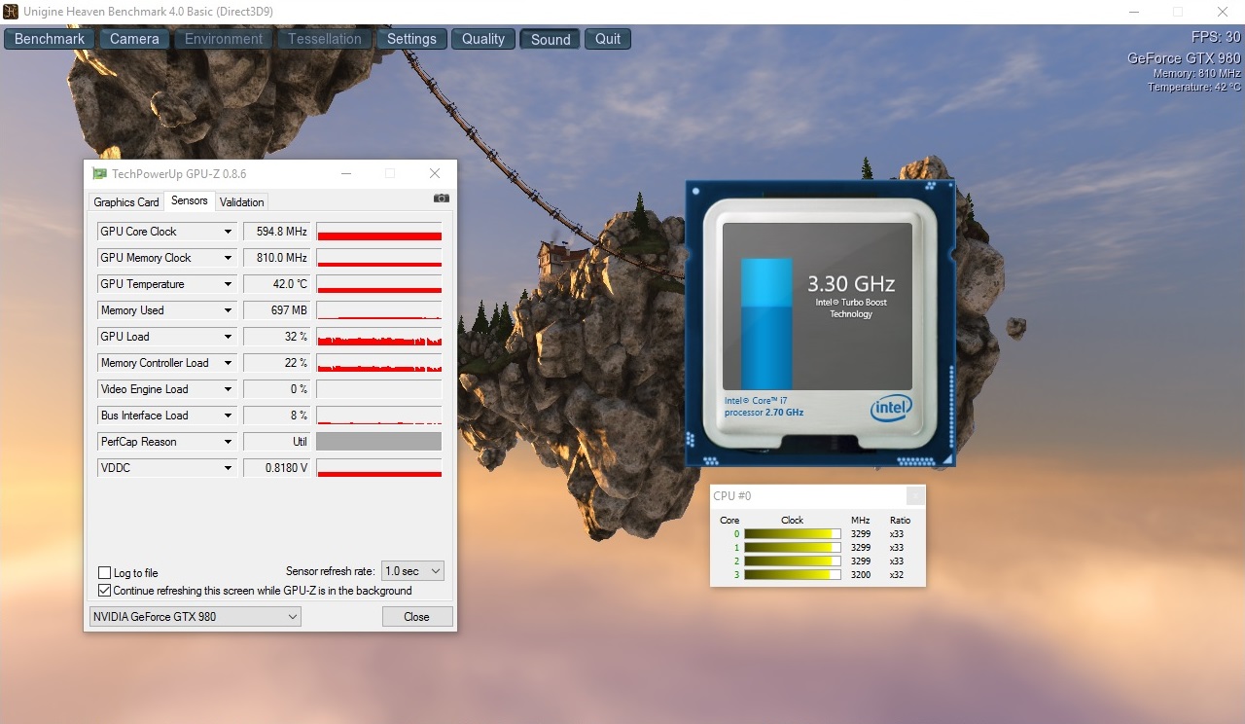Click the Core 3 clock bar
This screenshot has height=724, width=1245.
tap(793, 575)
